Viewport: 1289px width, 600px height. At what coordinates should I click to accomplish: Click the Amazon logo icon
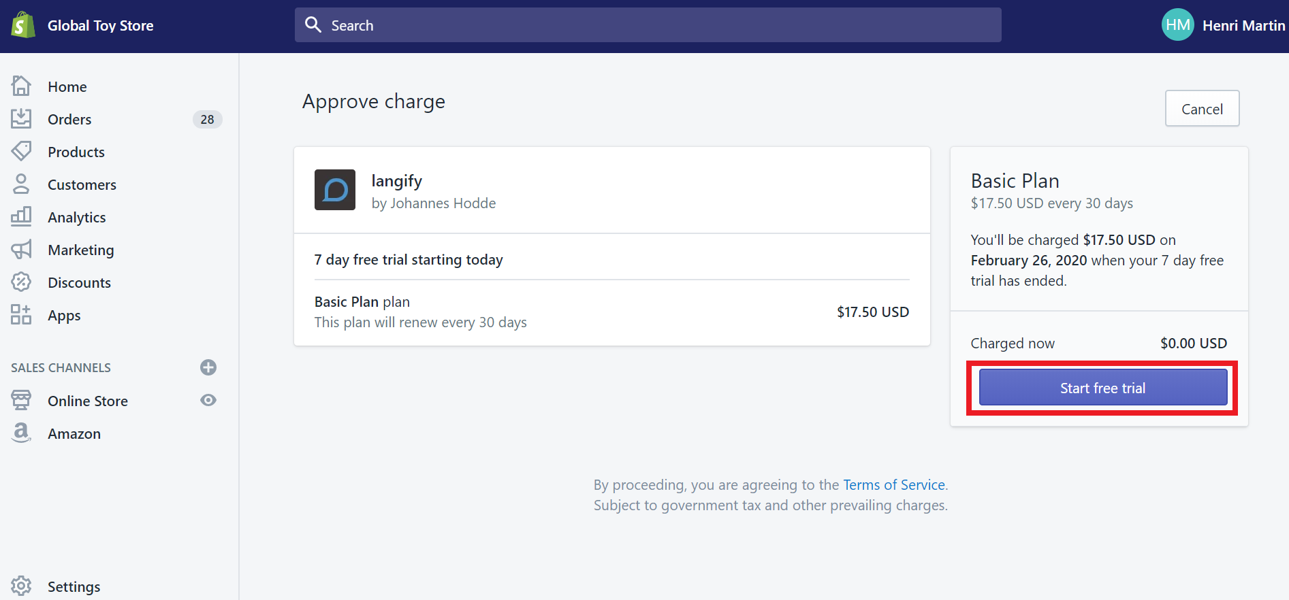pyautogui.click(x=21, y=433)
